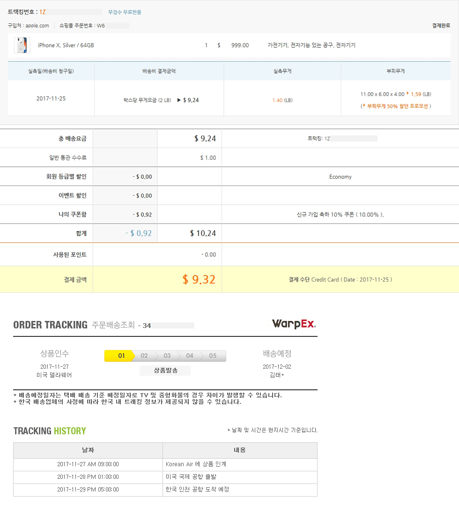Select step 02 in the tracking progress bar
459x506 pixels.
(x=144, y=356)
